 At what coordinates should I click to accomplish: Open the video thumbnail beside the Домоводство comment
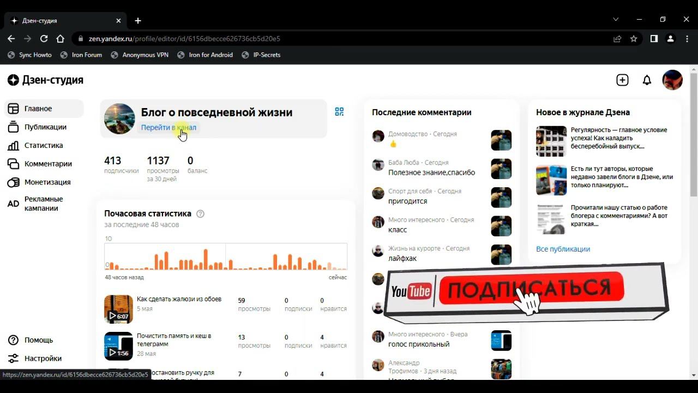501,140
